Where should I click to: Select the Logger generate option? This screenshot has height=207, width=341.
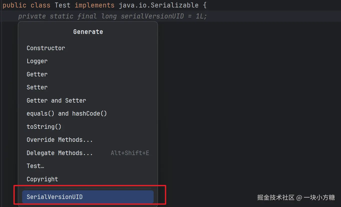point(37,61)
